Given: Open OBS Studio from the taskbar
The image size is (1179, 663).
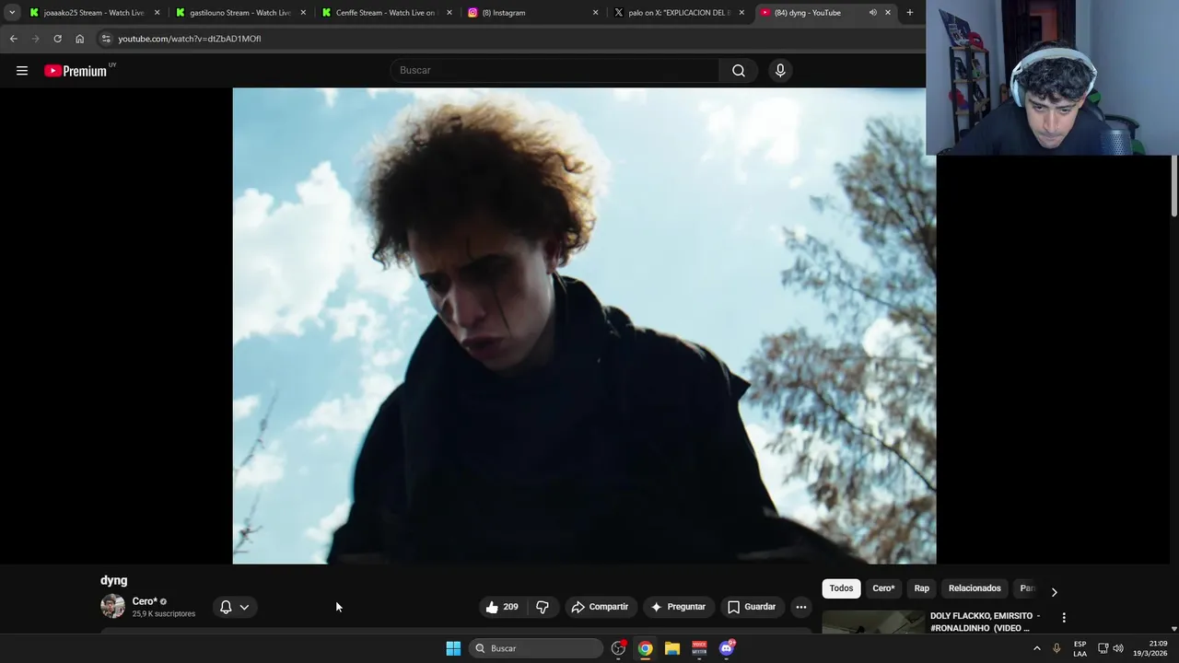Looking at the screenshot, I should coord(619,648).
